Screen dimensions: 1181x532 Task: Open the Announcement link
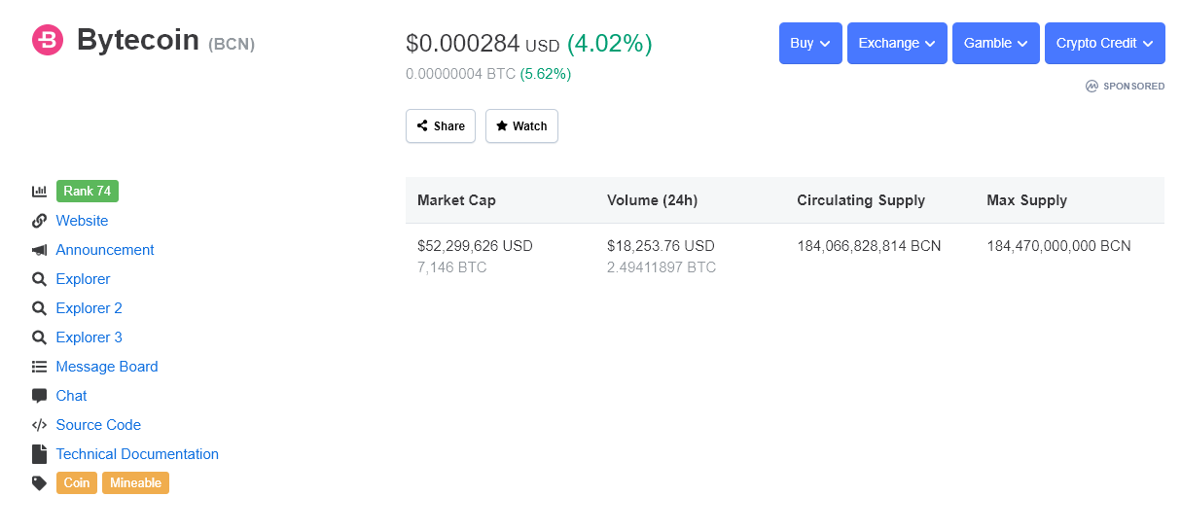(105, 250)
